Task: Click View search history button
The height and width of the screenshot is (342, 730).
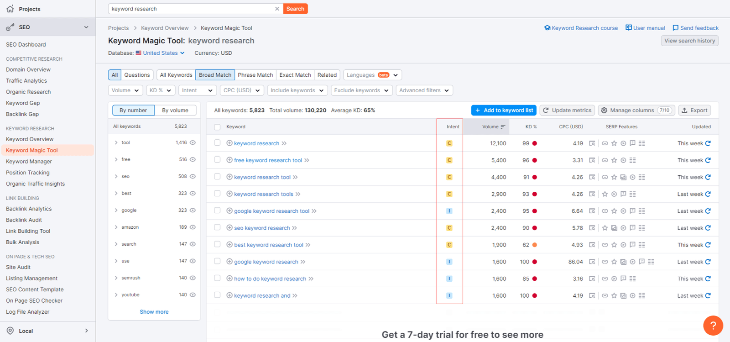Action: point(689,41)
